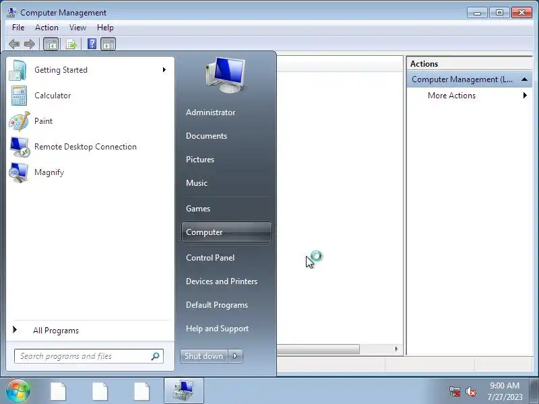Click the Show desktop strip beside the clock

534,391
